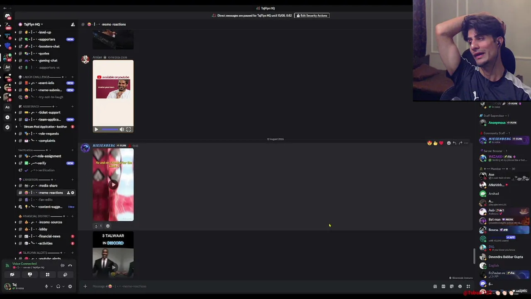531x299 pixels.
Task: Share your screen from the voice panel
Action: coord(30,274)
